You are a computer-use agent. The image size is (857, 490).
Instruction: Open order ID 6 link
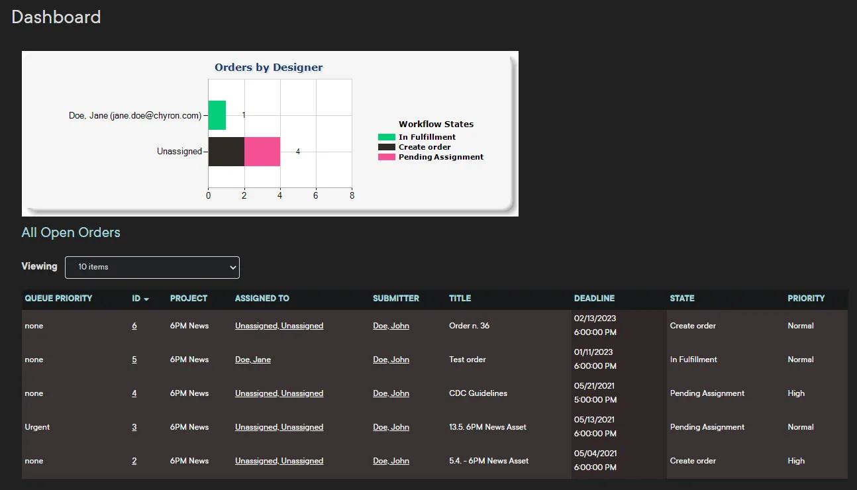pos(134,326)
